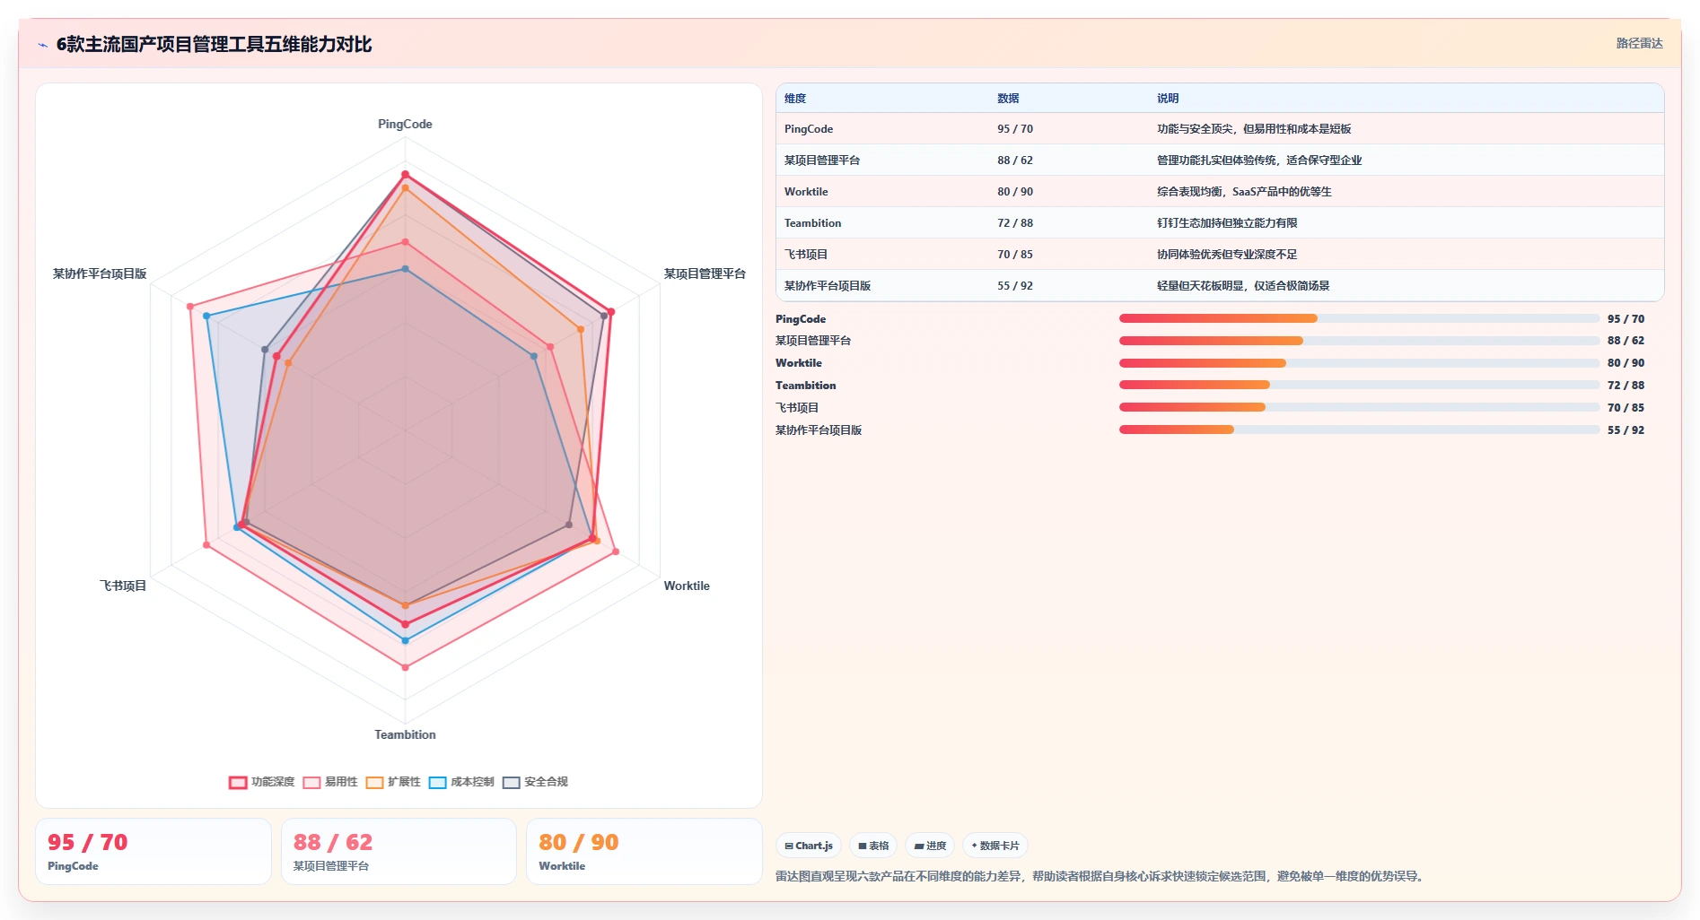Click the 飞书项目 progress bar

pos(1359,407)
